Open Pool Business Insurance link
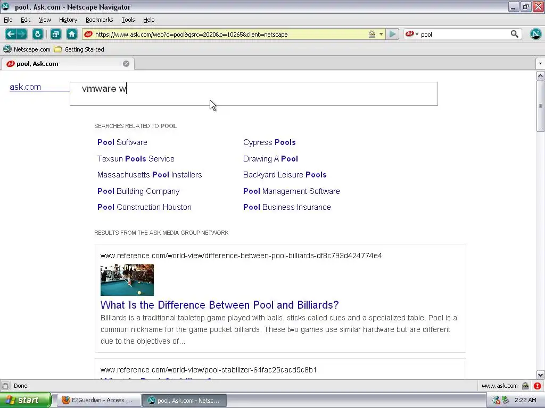This screenshot has height=408, width=545. 287,207
